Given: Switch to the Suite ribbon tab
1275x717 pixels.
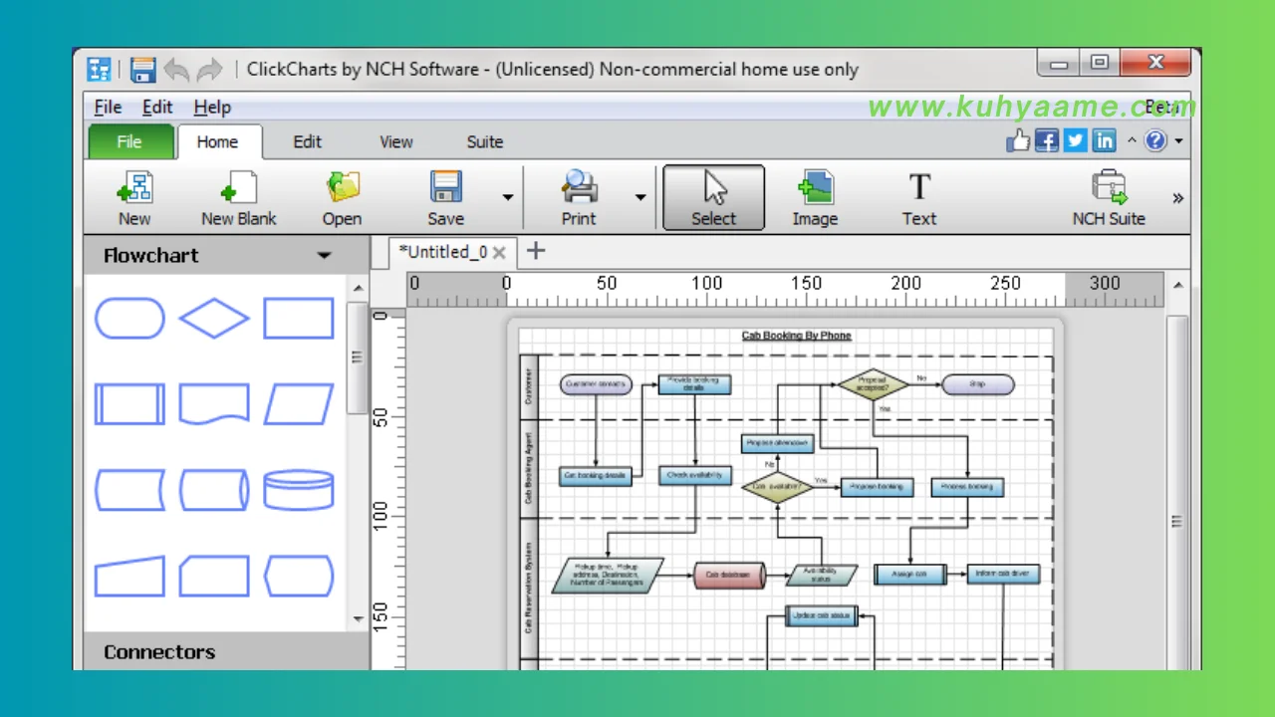Looking at the screenshot, I should click(485, 141).
